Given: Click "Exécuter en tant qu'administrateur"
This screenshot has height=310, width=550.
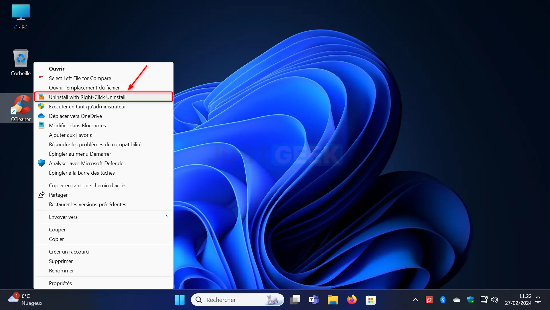Looking at the screenshot, I should [x=87, y=106].
